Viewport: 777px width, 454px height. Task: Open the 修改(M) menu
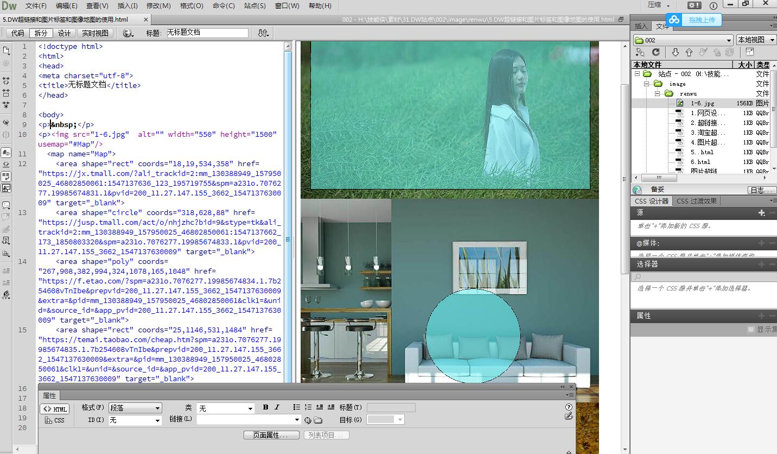coord(158,6)
